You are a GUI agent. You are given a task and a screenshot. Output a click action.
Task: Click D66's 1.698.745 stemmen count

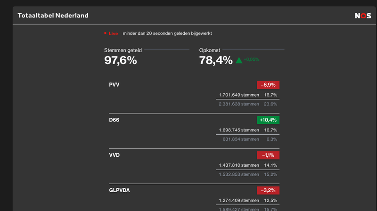(239, 130)
